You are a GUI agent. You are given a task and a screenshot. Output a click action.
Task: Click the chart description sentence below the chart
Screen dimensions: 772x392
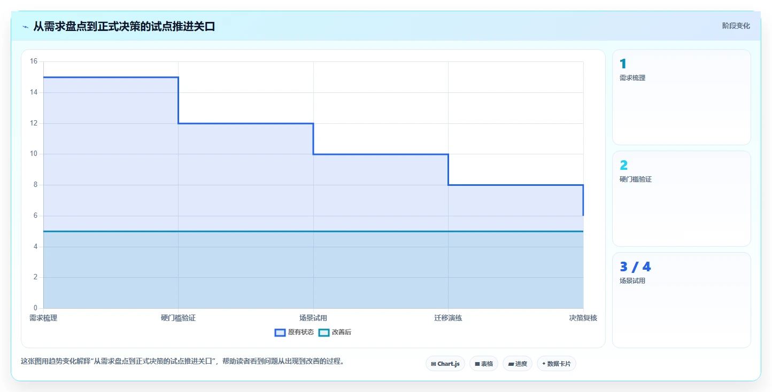(183, 361)
